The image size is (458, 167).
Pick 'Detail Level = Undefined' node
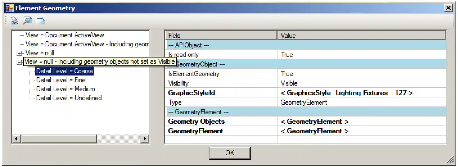(69, 98)
